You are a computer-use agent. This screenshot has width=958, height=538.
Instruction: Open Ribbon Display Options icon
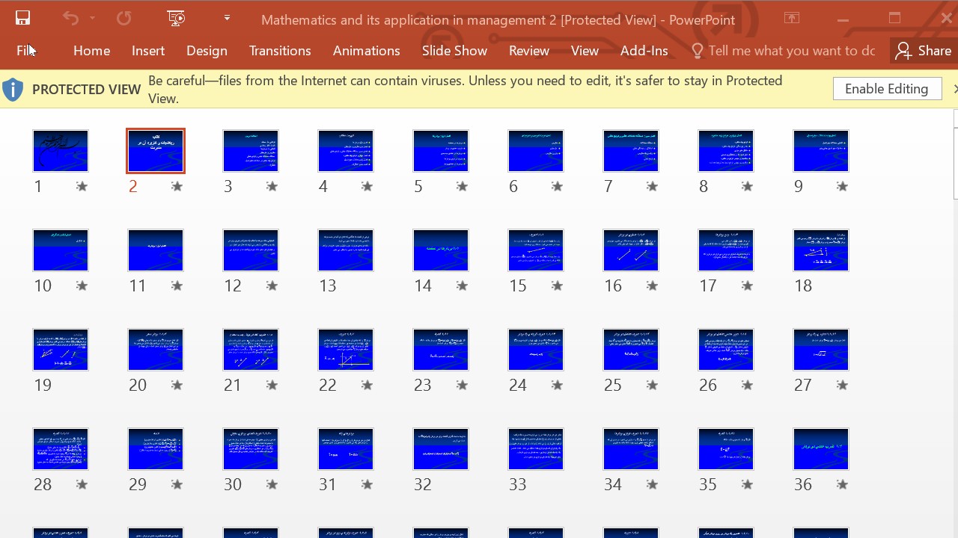(x=792, y=19)
